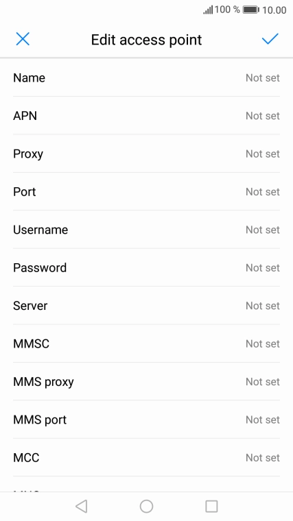This screenshot has width=293, height=521.
Task: Tap 'Not set' value next to APN
Action: 263,116
